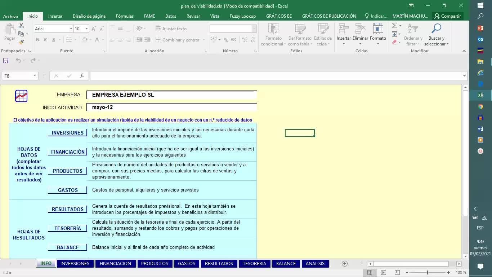Open the Fórmulas ribbon tab
Screen dimensions: 492x277
click(125, 16)
